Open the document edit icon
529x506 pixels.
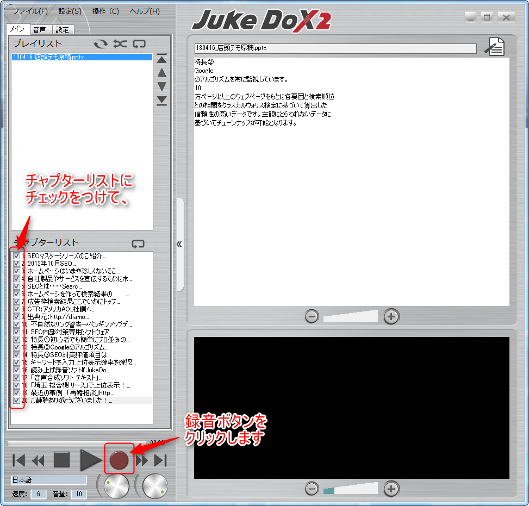(x=495, y=47)
